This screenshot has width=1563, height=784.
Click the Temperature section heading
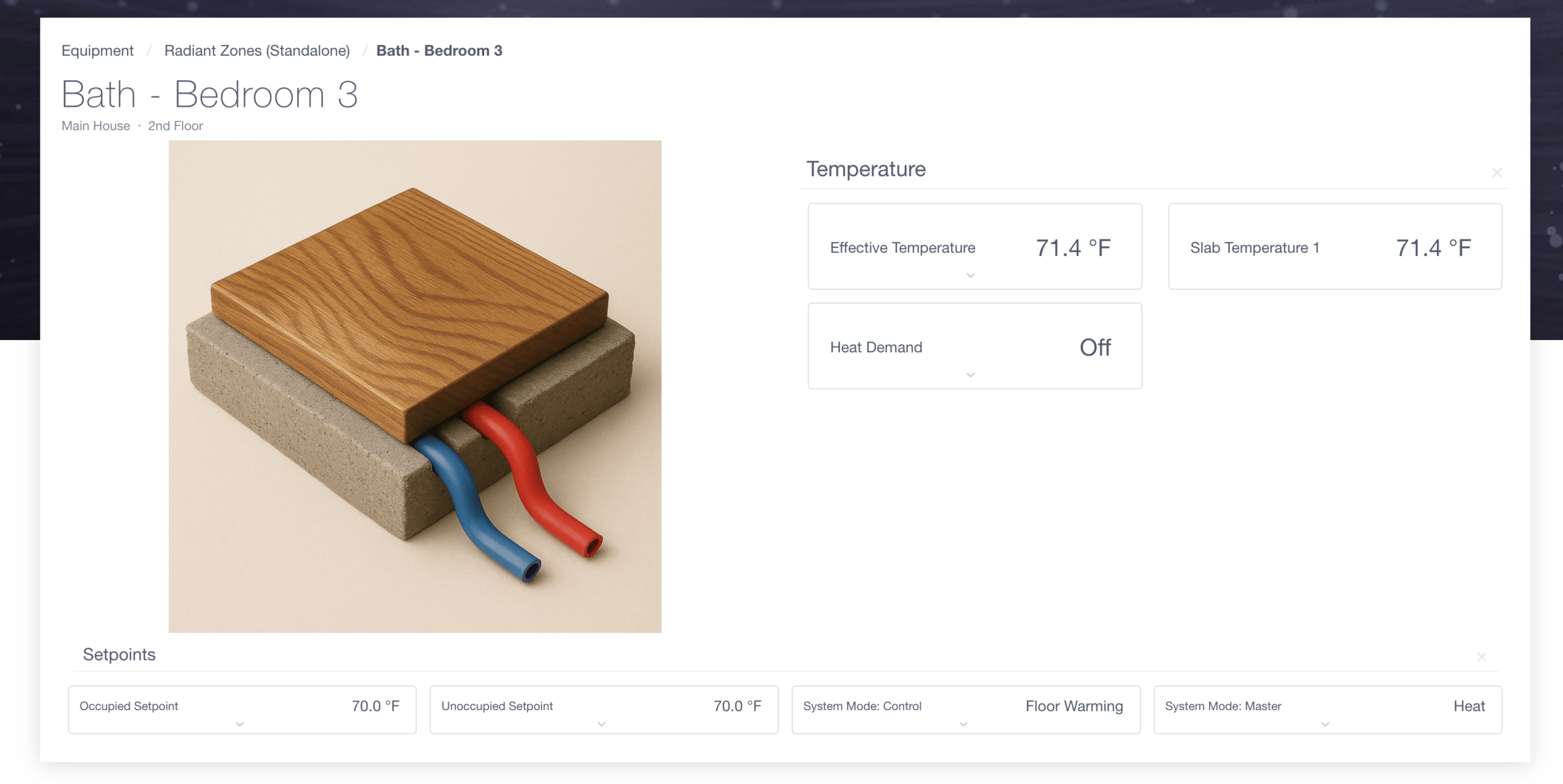pos(866,169)
